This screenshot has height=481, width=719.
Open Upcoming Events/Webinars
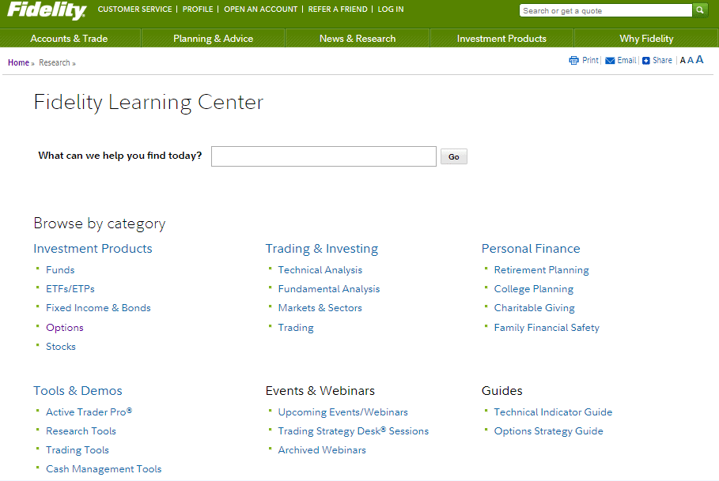pos(343,412)
